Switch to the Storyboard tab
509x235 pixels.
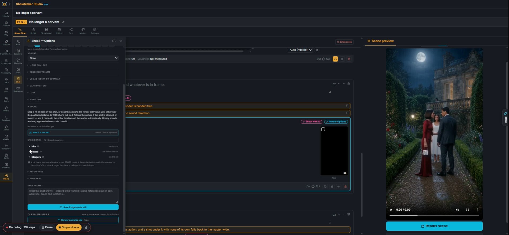pos(46,31)
